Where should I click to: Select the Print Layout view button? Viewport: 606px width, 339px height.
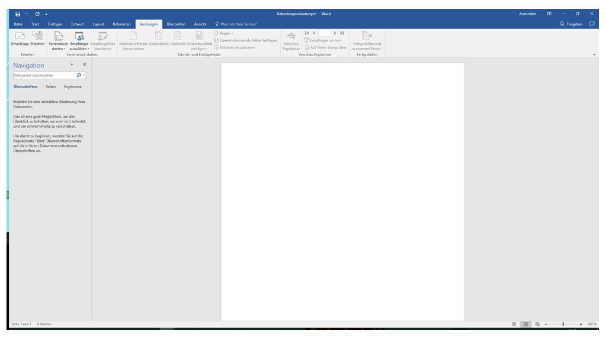click(x=525, y=324)
